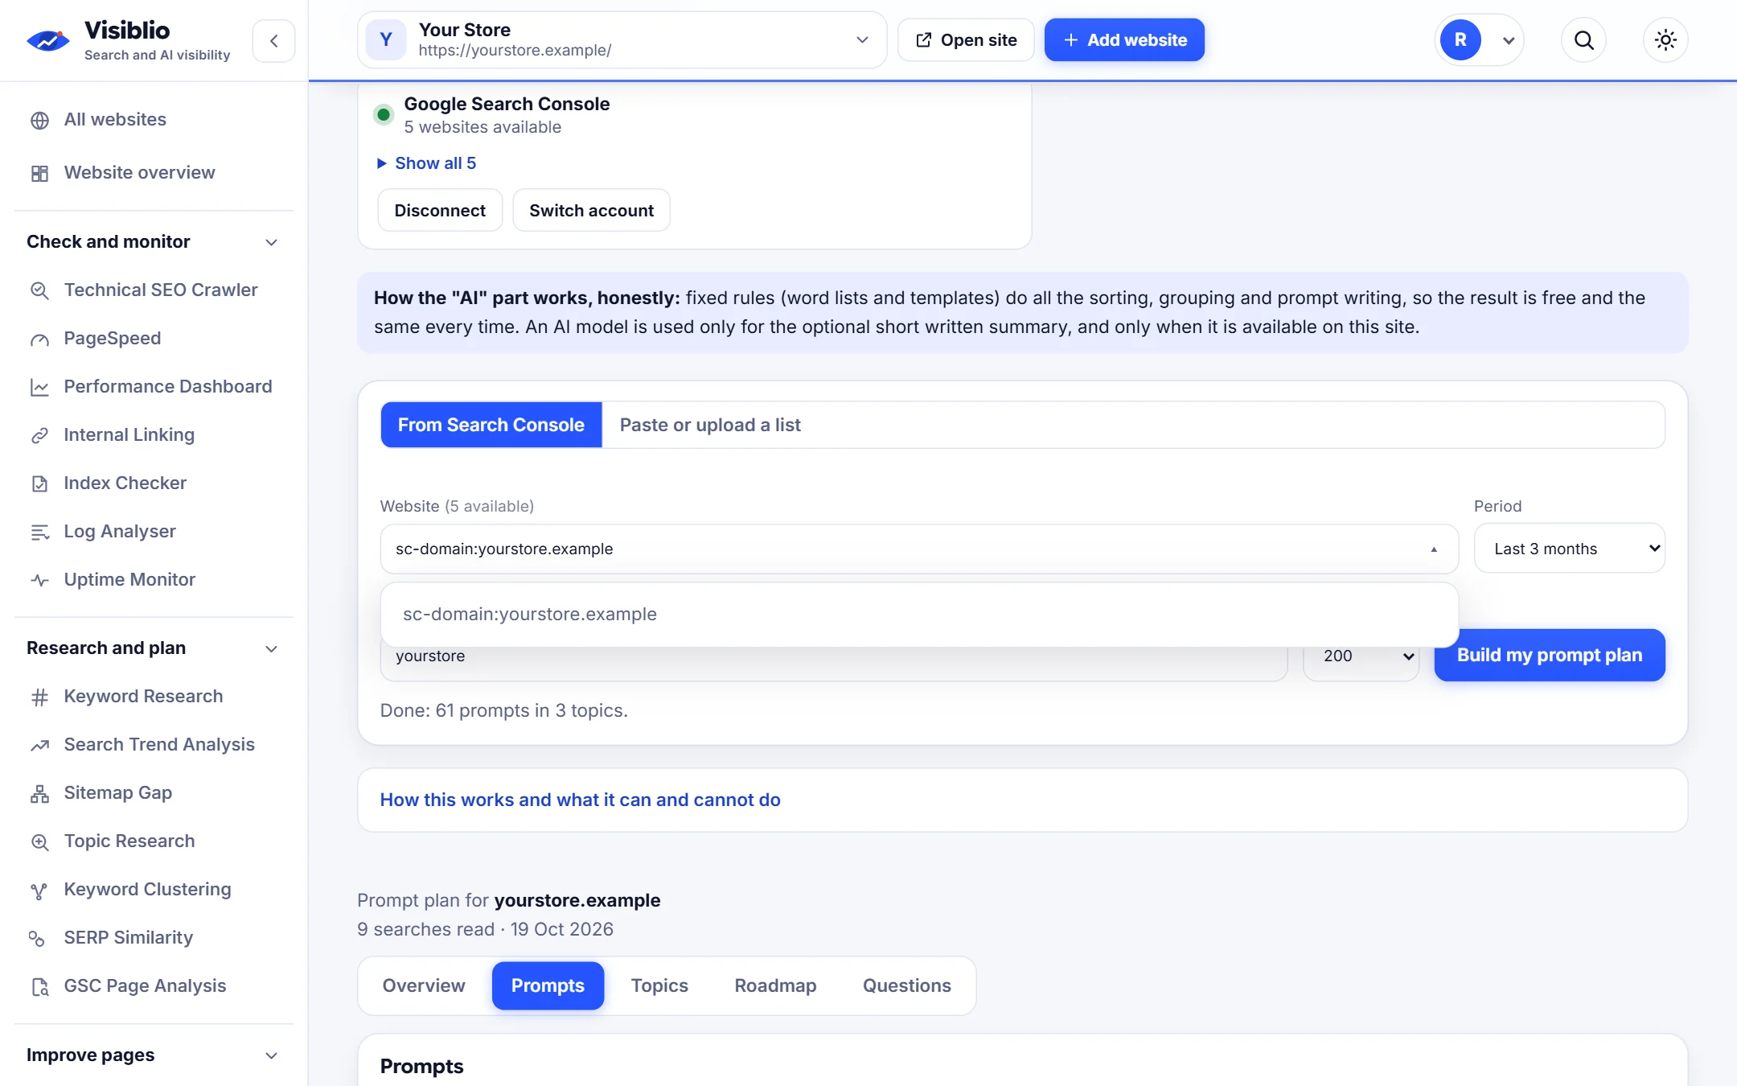
Task: Click the Switch account button
Action: pos(591,211)
